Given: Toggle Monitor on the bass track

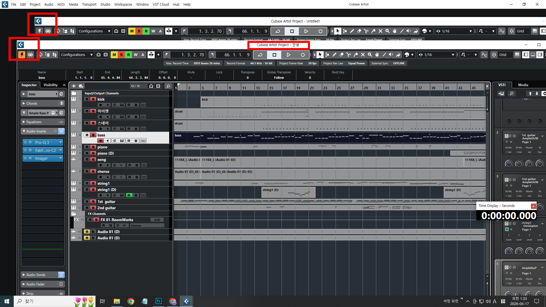Looking at the screenshot, I should [107, 141].
